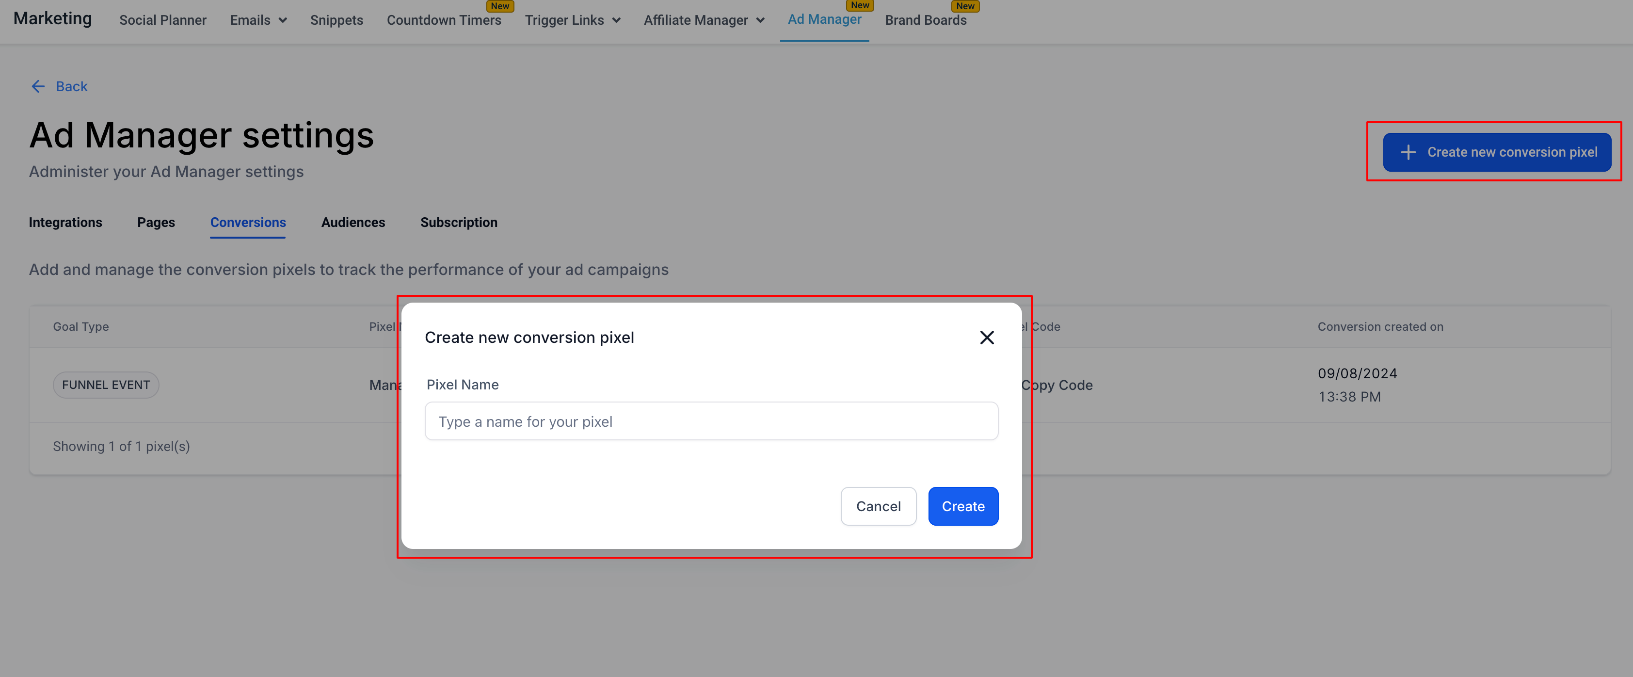This screenshot has height=677, width=1633.
Task: Select the Conversions tab
Action: (x=248, y=223)
